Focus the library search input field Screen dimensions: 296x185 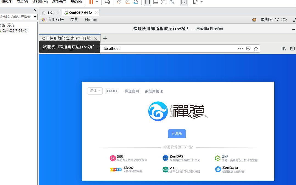click(16, 17)
